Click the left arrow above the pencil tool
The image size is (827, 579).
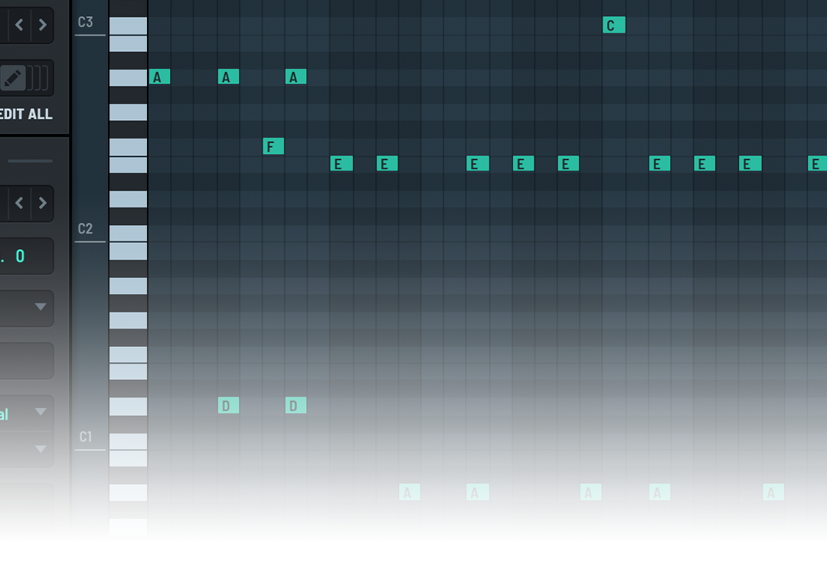coord(19,26)
